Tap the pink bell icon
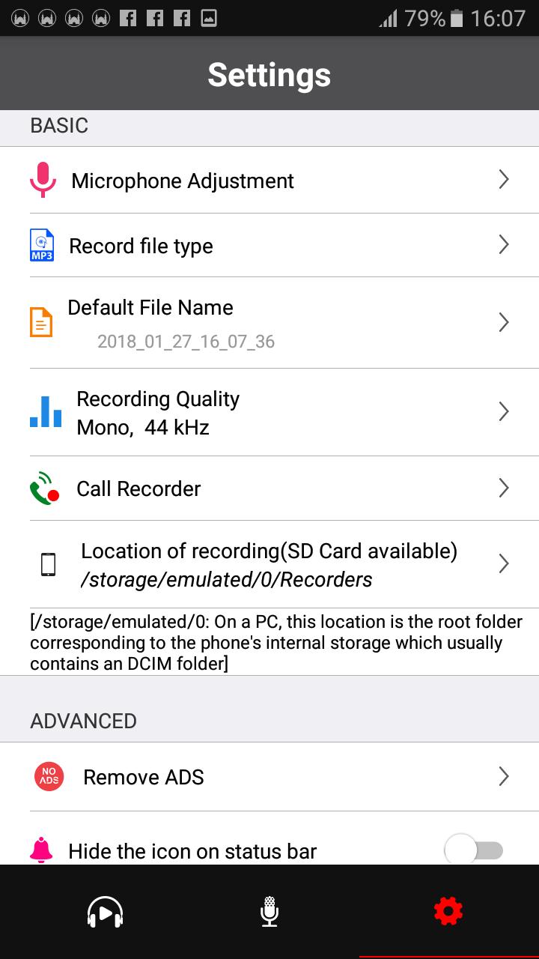The image size is (539, 959). [41, 850]
